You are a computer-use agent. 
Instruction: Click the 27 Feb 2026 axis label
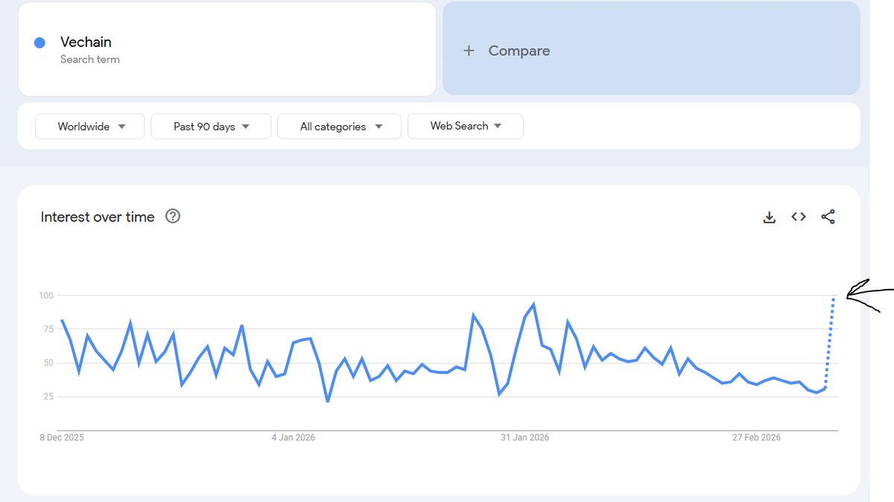(x=756, y=437)
